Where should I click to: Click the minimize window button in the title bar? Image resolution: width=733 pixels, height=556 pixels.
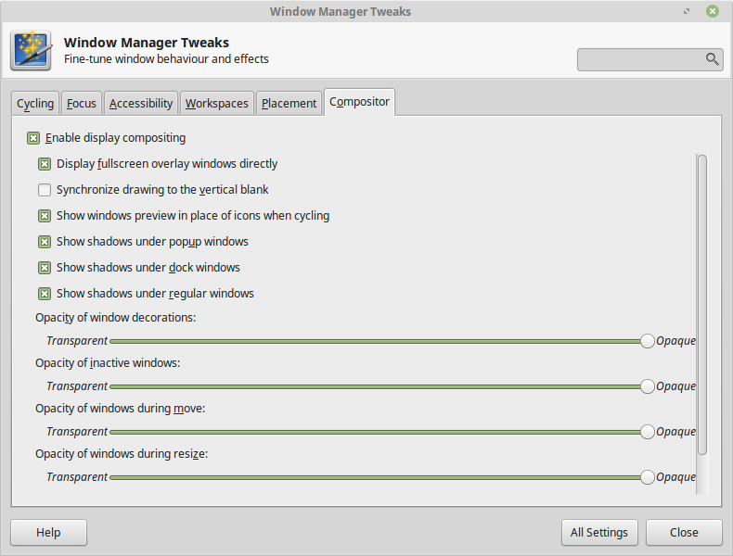(x=688, y=11)
